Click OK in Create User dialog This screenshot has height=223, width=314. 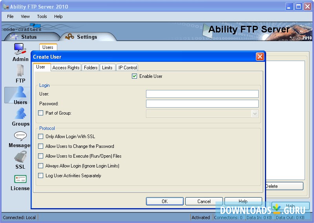(x=164, y=201)
